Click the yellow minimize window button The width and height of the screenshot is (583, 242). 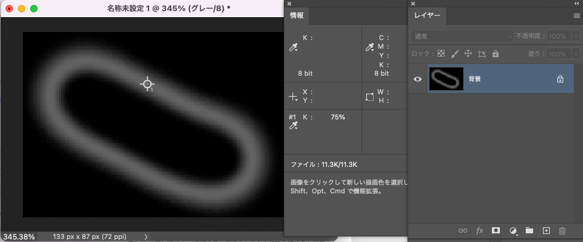click(x=22, y=9)
